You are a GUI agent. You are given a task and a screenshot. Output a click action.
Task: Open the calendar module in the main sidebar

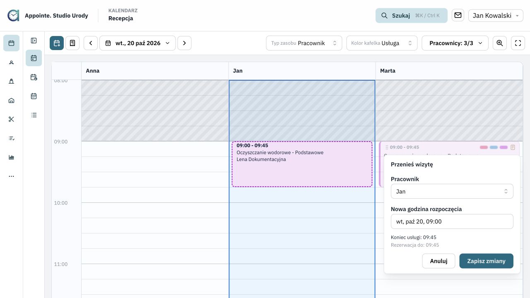point(11,43)
